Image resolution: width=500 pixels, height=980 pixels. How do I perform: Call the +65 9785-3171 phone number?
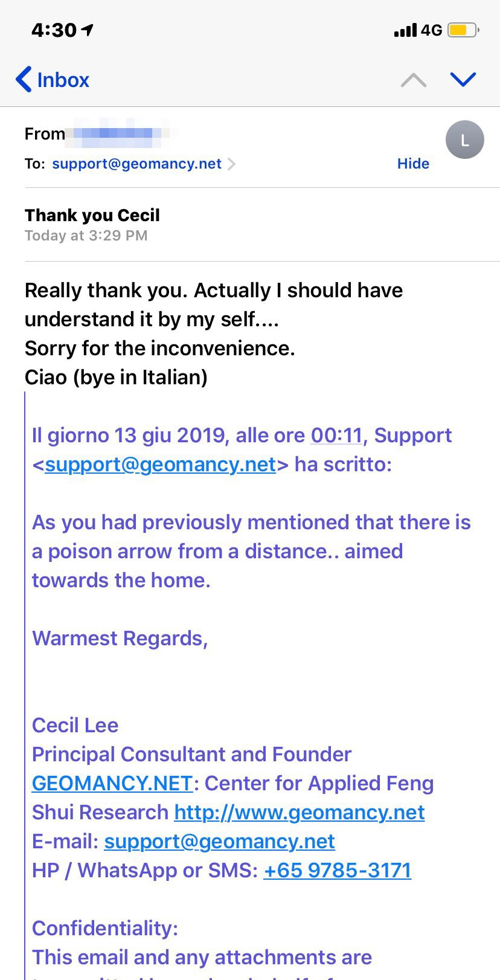click(x=338, y=870)
